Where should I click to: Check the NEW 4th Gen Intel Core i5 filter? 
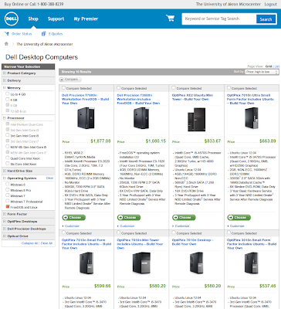(x=8, y=147)
